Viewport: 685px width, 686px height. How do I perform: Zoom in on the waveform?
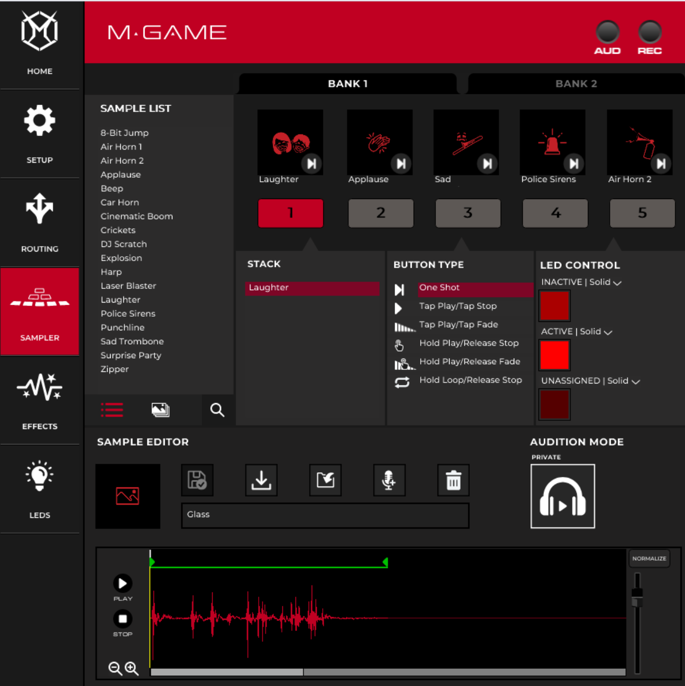coord(132,668)
